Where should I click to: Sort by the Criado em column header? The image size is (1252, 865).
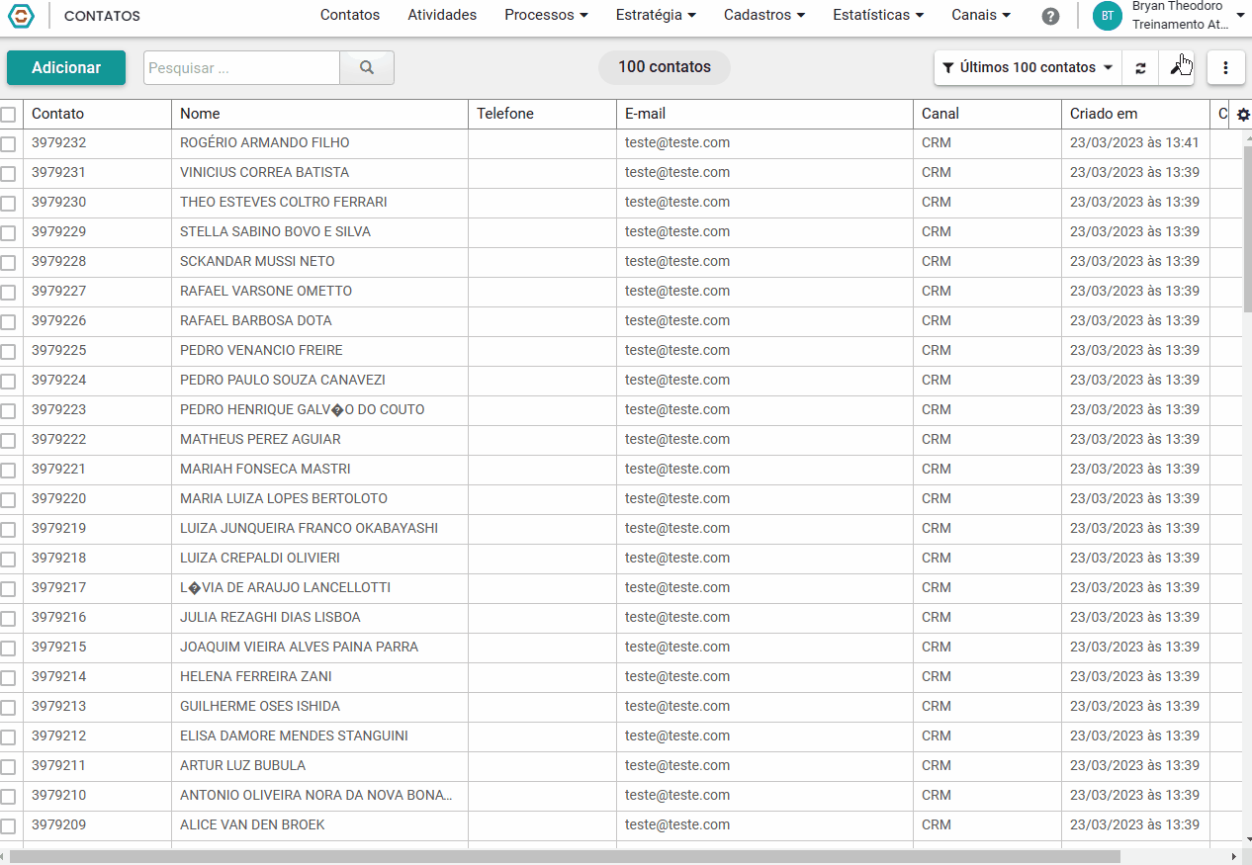click(x=1136, y=114)
